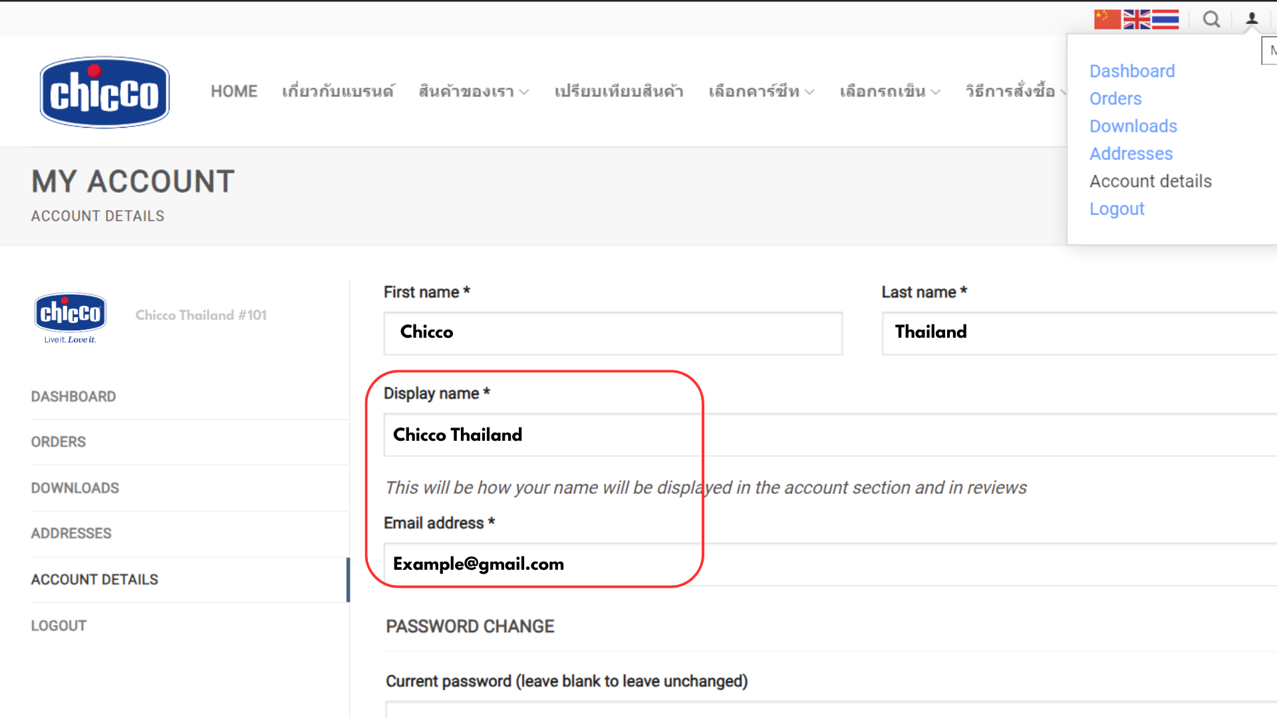Click the MY ACCOUNT page heading
Image resolution: width=1277 pixels, height=718 pixels.
(x=133, y=181)
